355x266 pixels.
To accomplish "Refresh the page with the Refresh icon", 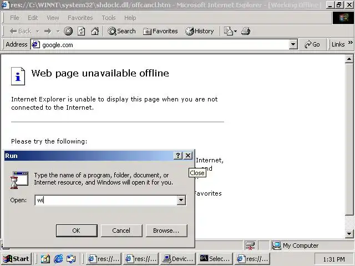I will [82, 31].
